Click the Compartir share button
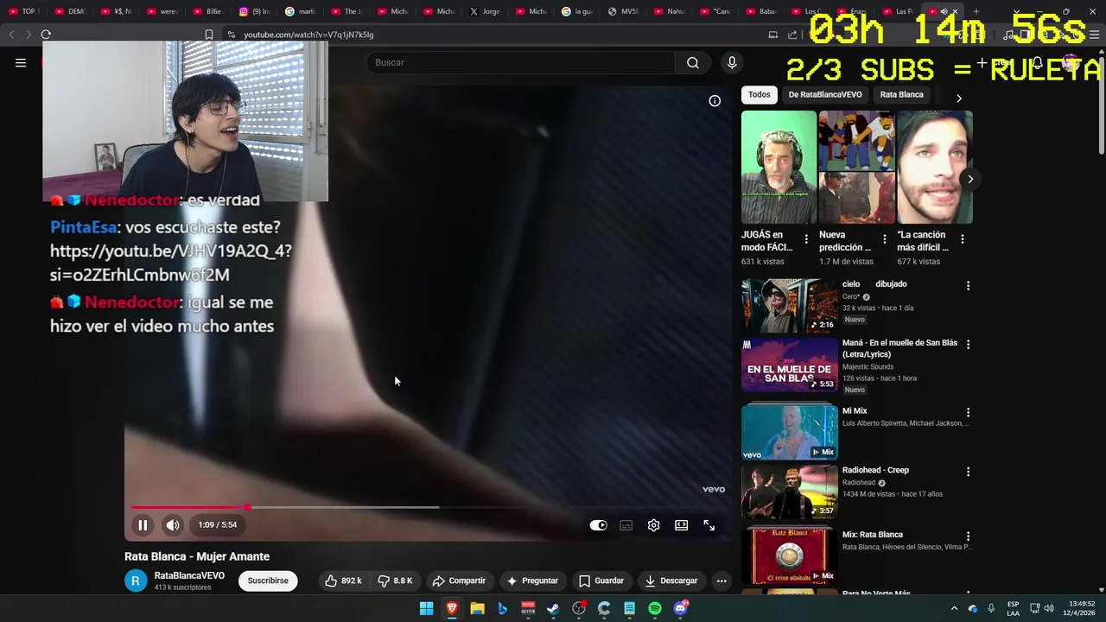 coord(459,581)
